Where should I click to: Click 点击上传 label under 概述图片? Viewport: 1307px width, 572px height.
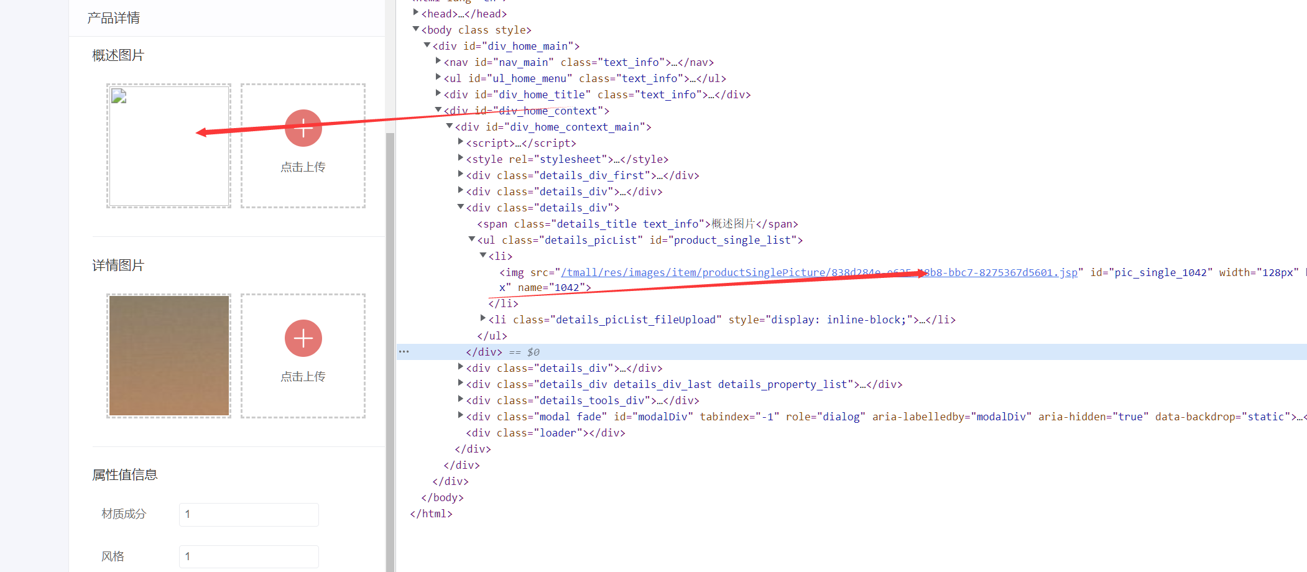(x=303, y=167)
